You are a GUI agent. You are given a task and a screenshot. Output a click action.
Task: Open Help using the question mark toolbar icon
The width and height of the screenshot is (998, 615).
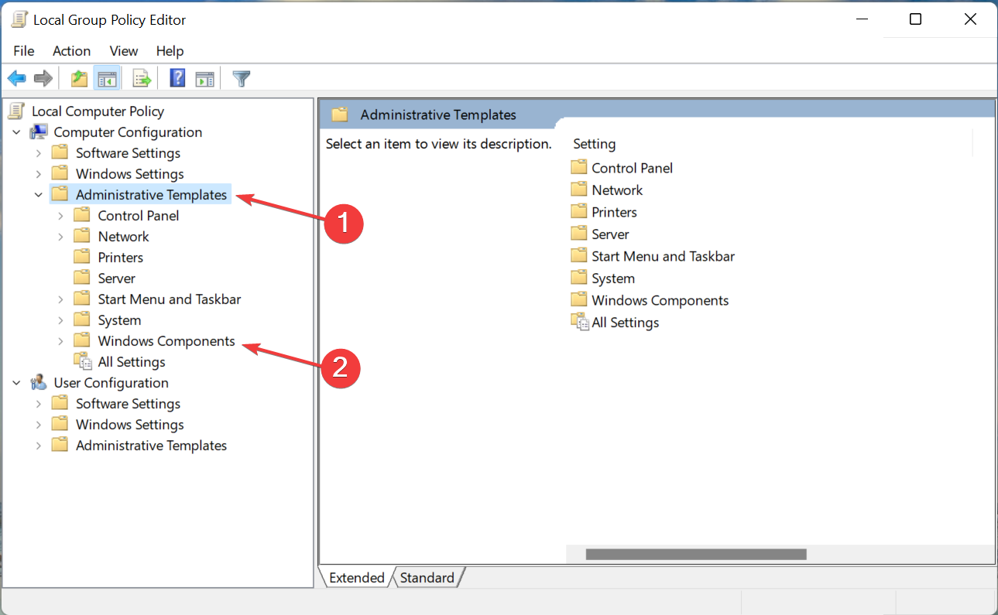pos(177,78)
